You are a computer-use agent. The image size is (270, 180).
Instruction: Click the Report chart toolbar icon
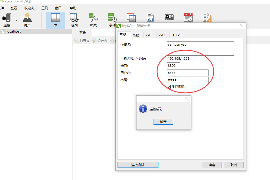[x=150, y=17]
